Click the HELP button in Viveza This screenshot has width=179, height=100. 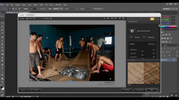click(23, 90)
